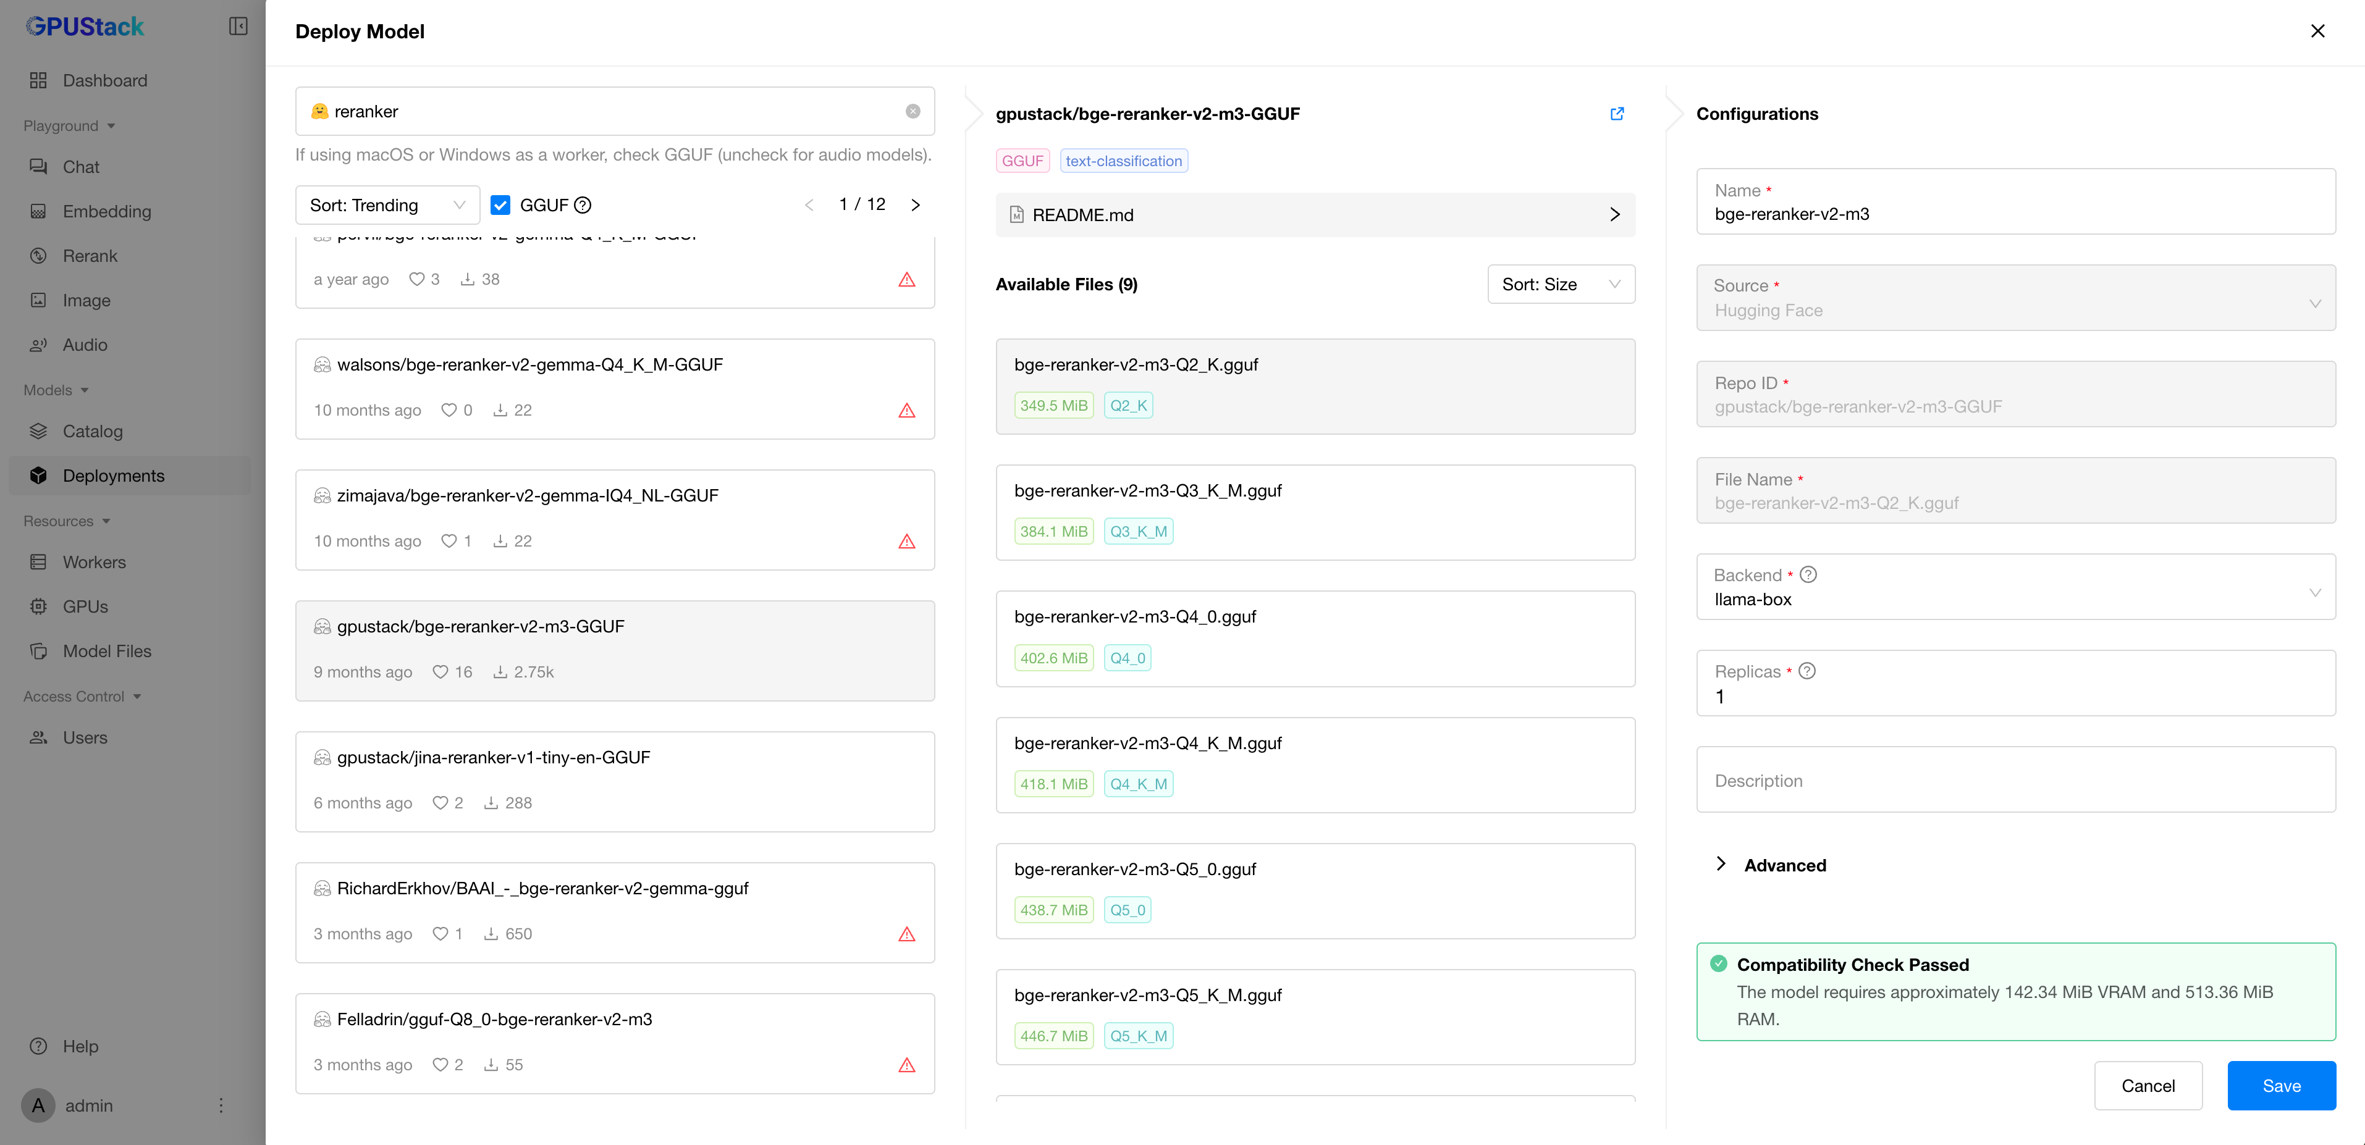The image size is (2365, 1145).
Task: Go to next page of search results
Action: point(916,204)
